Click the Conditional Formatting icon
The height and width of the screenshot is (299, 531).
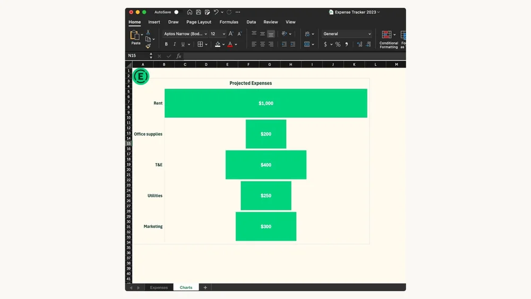[x=387, y=35]
